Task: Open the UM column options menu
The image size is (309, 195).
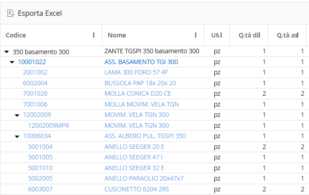Action: (x=221, y=35)
